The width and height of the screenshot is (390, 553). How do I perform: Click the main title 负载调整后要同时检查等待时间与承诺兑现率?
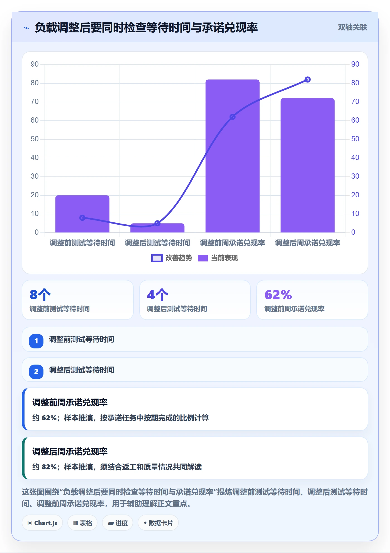pos(146,28)
